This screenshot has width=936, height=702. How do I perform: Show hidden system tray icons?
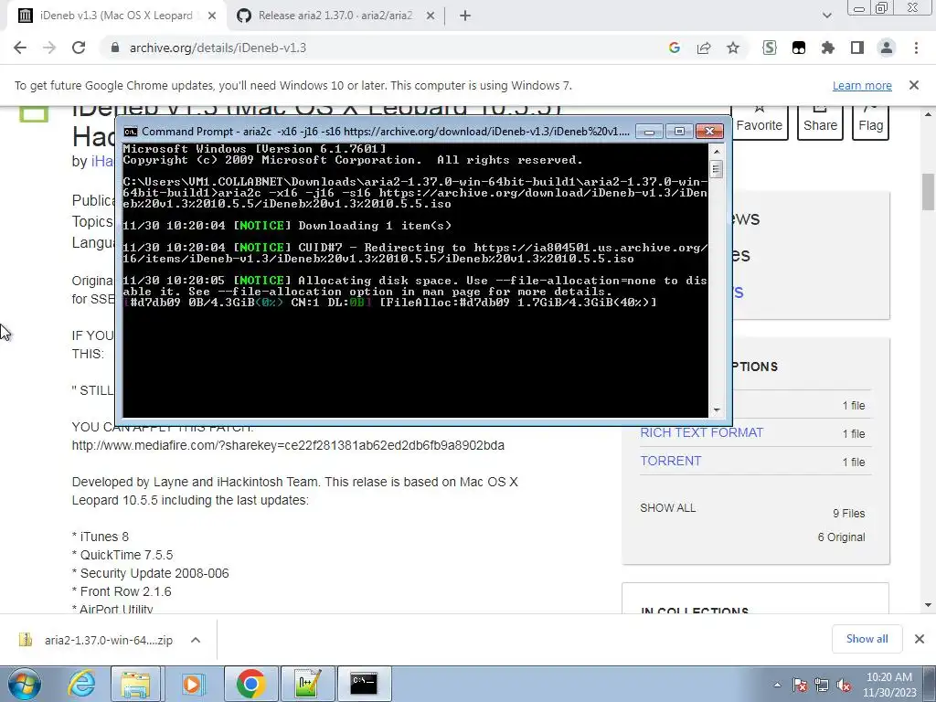pyautogui.click(x=777, y=685)
